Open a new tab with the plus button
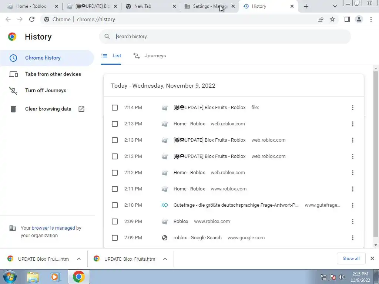Screen dimensions: 379x284 coord(306,6)
